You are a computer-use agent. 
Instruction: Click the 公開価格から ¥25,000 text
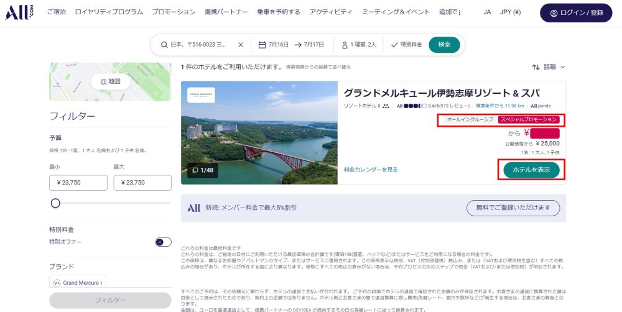[x=532, y=144]
